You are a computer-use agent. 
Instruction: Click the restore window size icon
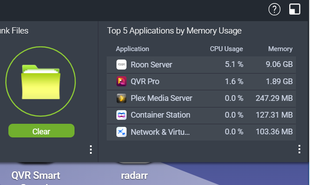click(x=295, y=9)
